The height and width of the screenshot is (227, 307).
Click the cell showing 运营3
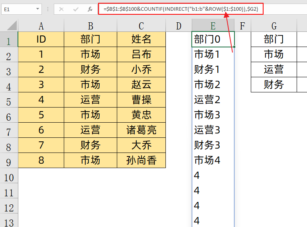[x=213, y=130]
